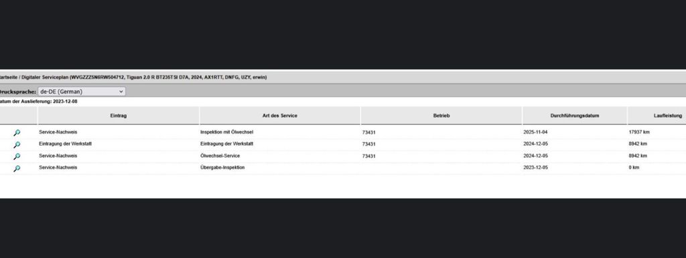
Task: Select the 0 km mileage cell
Action: point(634,168)
